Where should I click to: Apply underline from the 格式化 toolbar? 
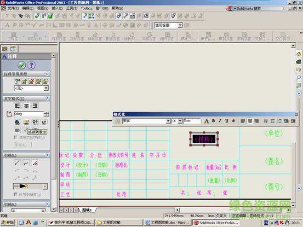click(x=227, y=121)
